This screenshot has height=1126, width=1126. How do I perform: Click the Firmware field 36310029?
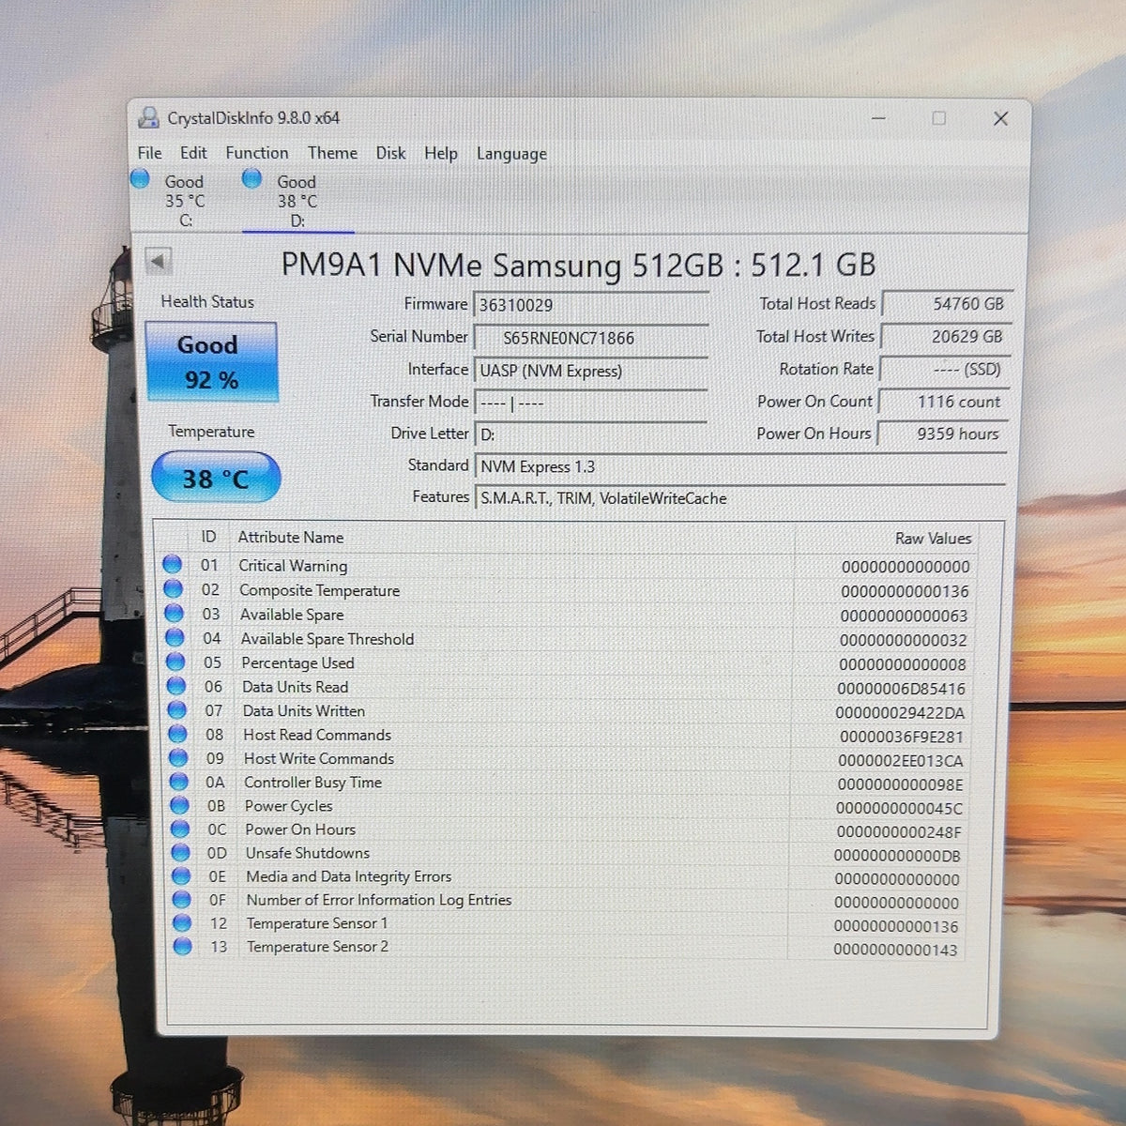(x=591, y=305)
